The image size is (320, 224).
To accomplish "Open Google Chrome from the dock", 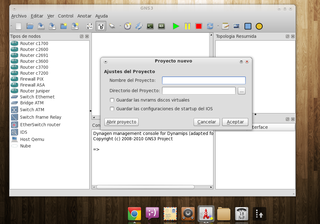I will pos(134,214).
